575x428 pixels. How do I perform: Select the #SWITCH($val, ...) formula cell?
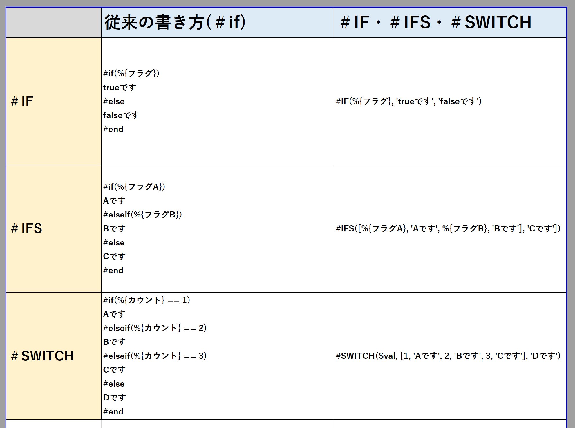(450, 356)
